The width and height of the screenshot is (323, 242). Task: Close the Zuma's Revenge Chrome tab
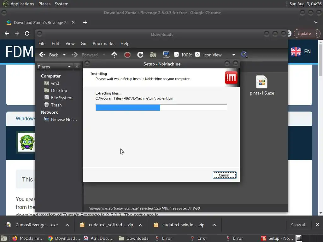click(73, 22)
